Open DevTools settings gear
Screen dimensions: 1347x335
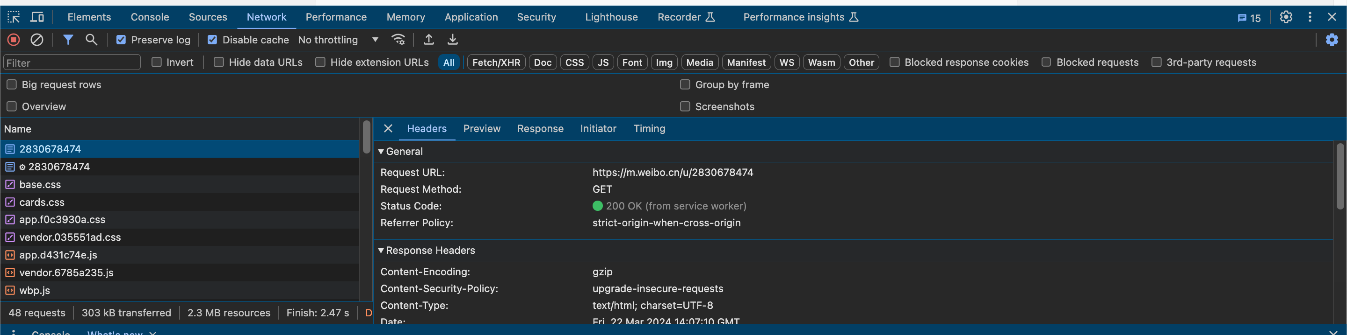click(1286, 17)
